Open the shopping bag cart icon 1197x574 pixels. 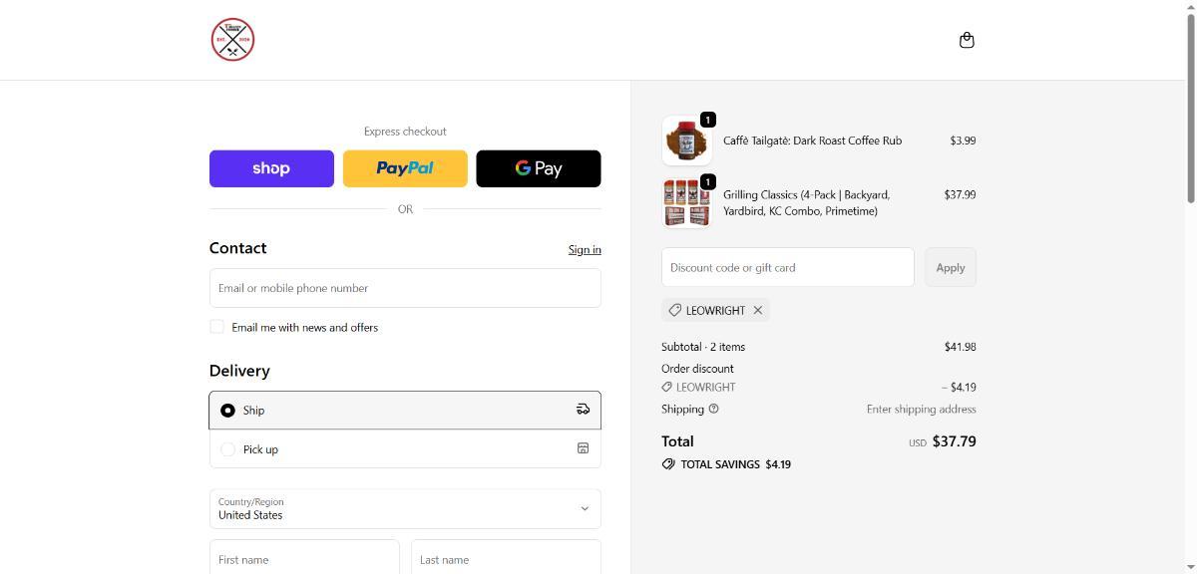click(966, 40)
